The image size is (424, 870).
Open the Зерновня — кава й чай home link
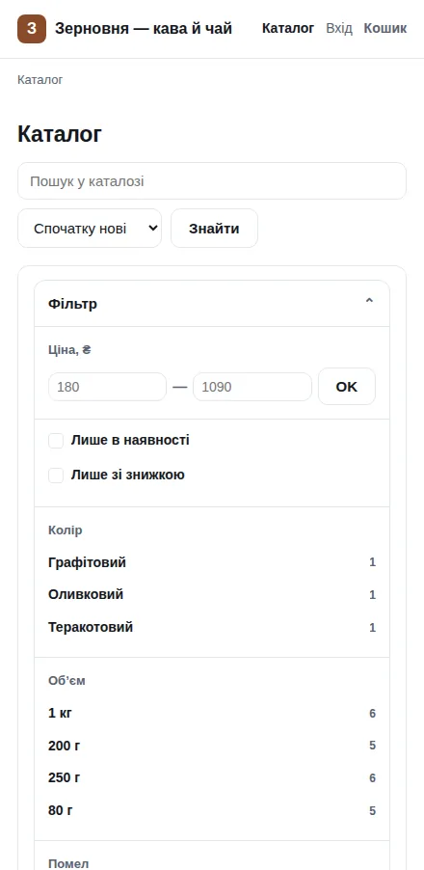[x=124, y=29]
